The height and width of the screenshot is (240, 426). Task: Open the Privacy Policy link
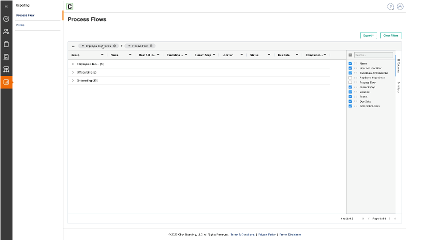point(267,234)
